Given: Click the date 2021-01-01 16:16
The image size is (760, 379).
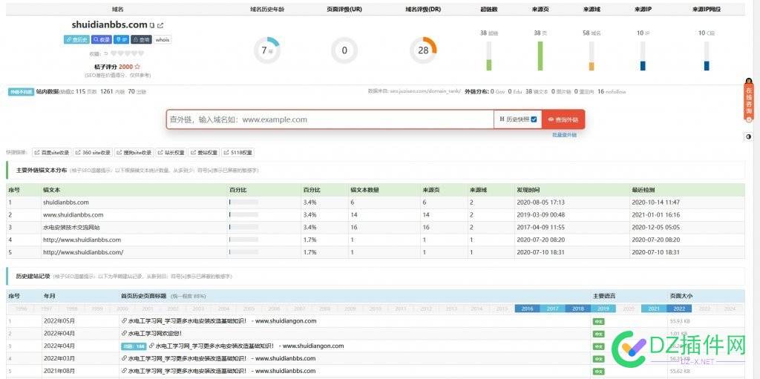Looking at the screenshot, I should click(x=656, y=214).
